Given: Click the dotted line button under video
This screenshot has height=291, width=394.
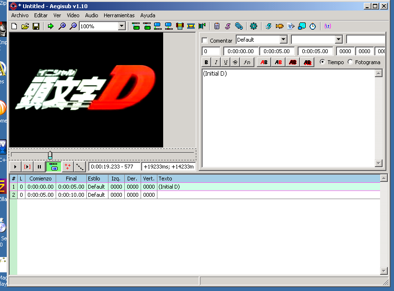Looking at the screenshot, I should tap(80, 167).
